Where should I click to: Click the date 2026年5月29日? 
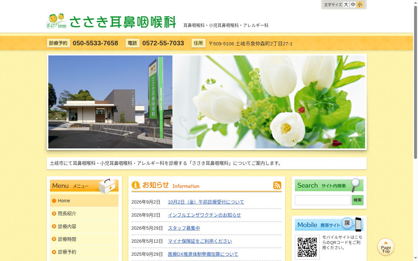(147, 228)
